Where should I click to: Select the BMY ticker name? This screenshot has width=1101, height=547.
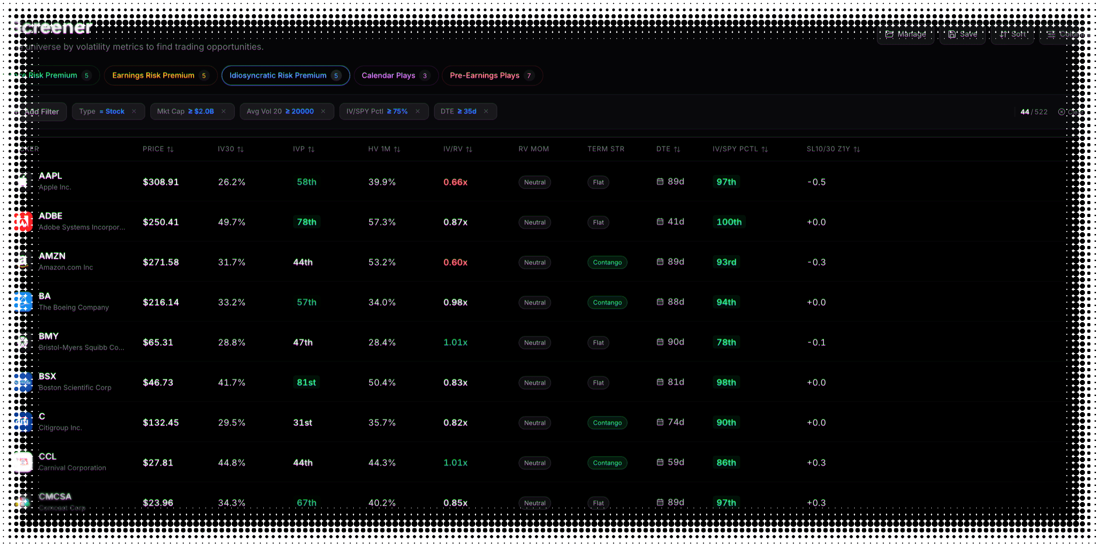[x=49, y=336]
